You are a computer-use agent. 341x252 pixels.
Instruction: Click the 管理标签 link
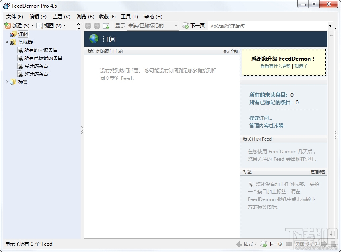point(318,172)
